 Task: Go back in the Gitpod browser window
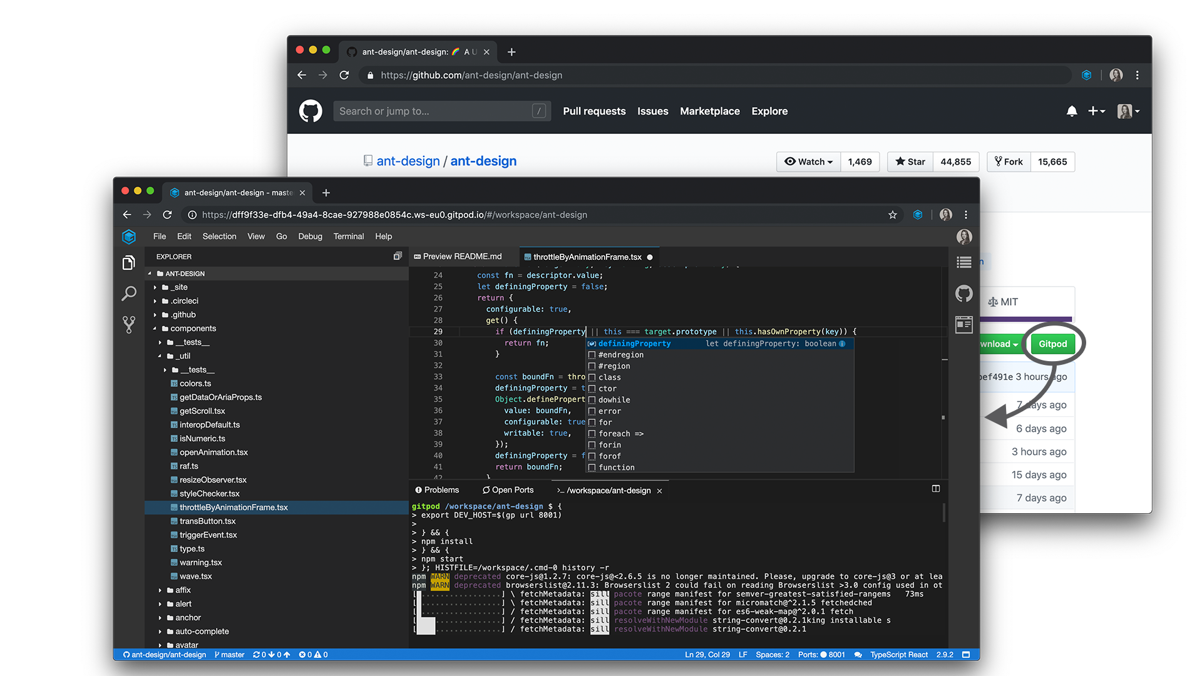pyautogui.click(x=127, y=215)
